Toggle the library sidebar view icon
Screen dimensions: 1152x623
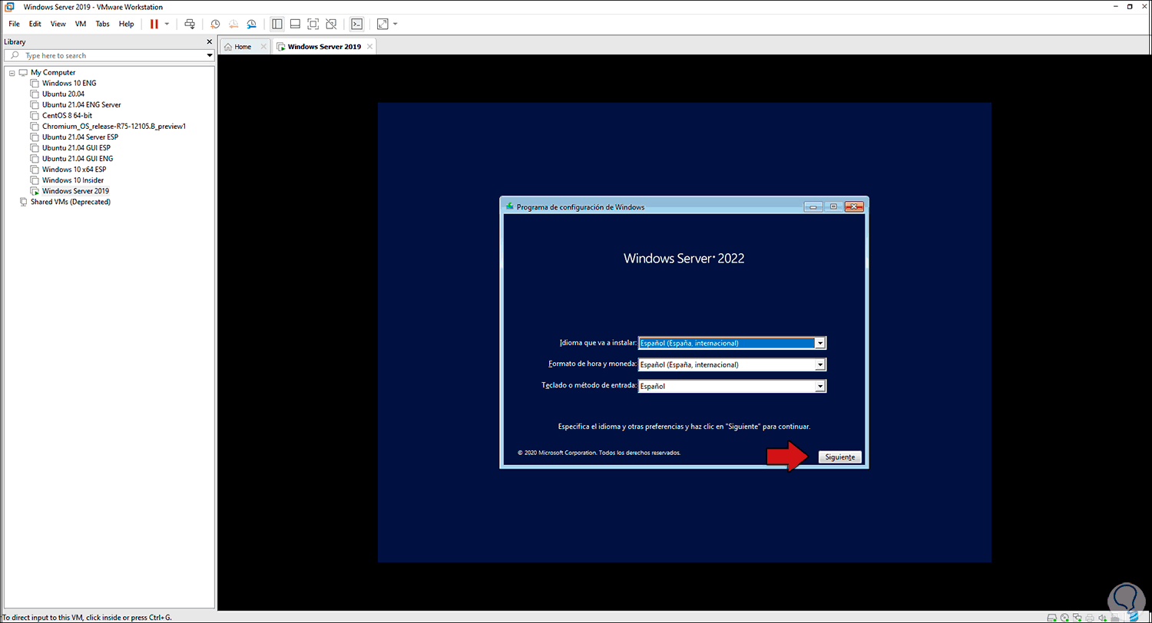point(277,24)
